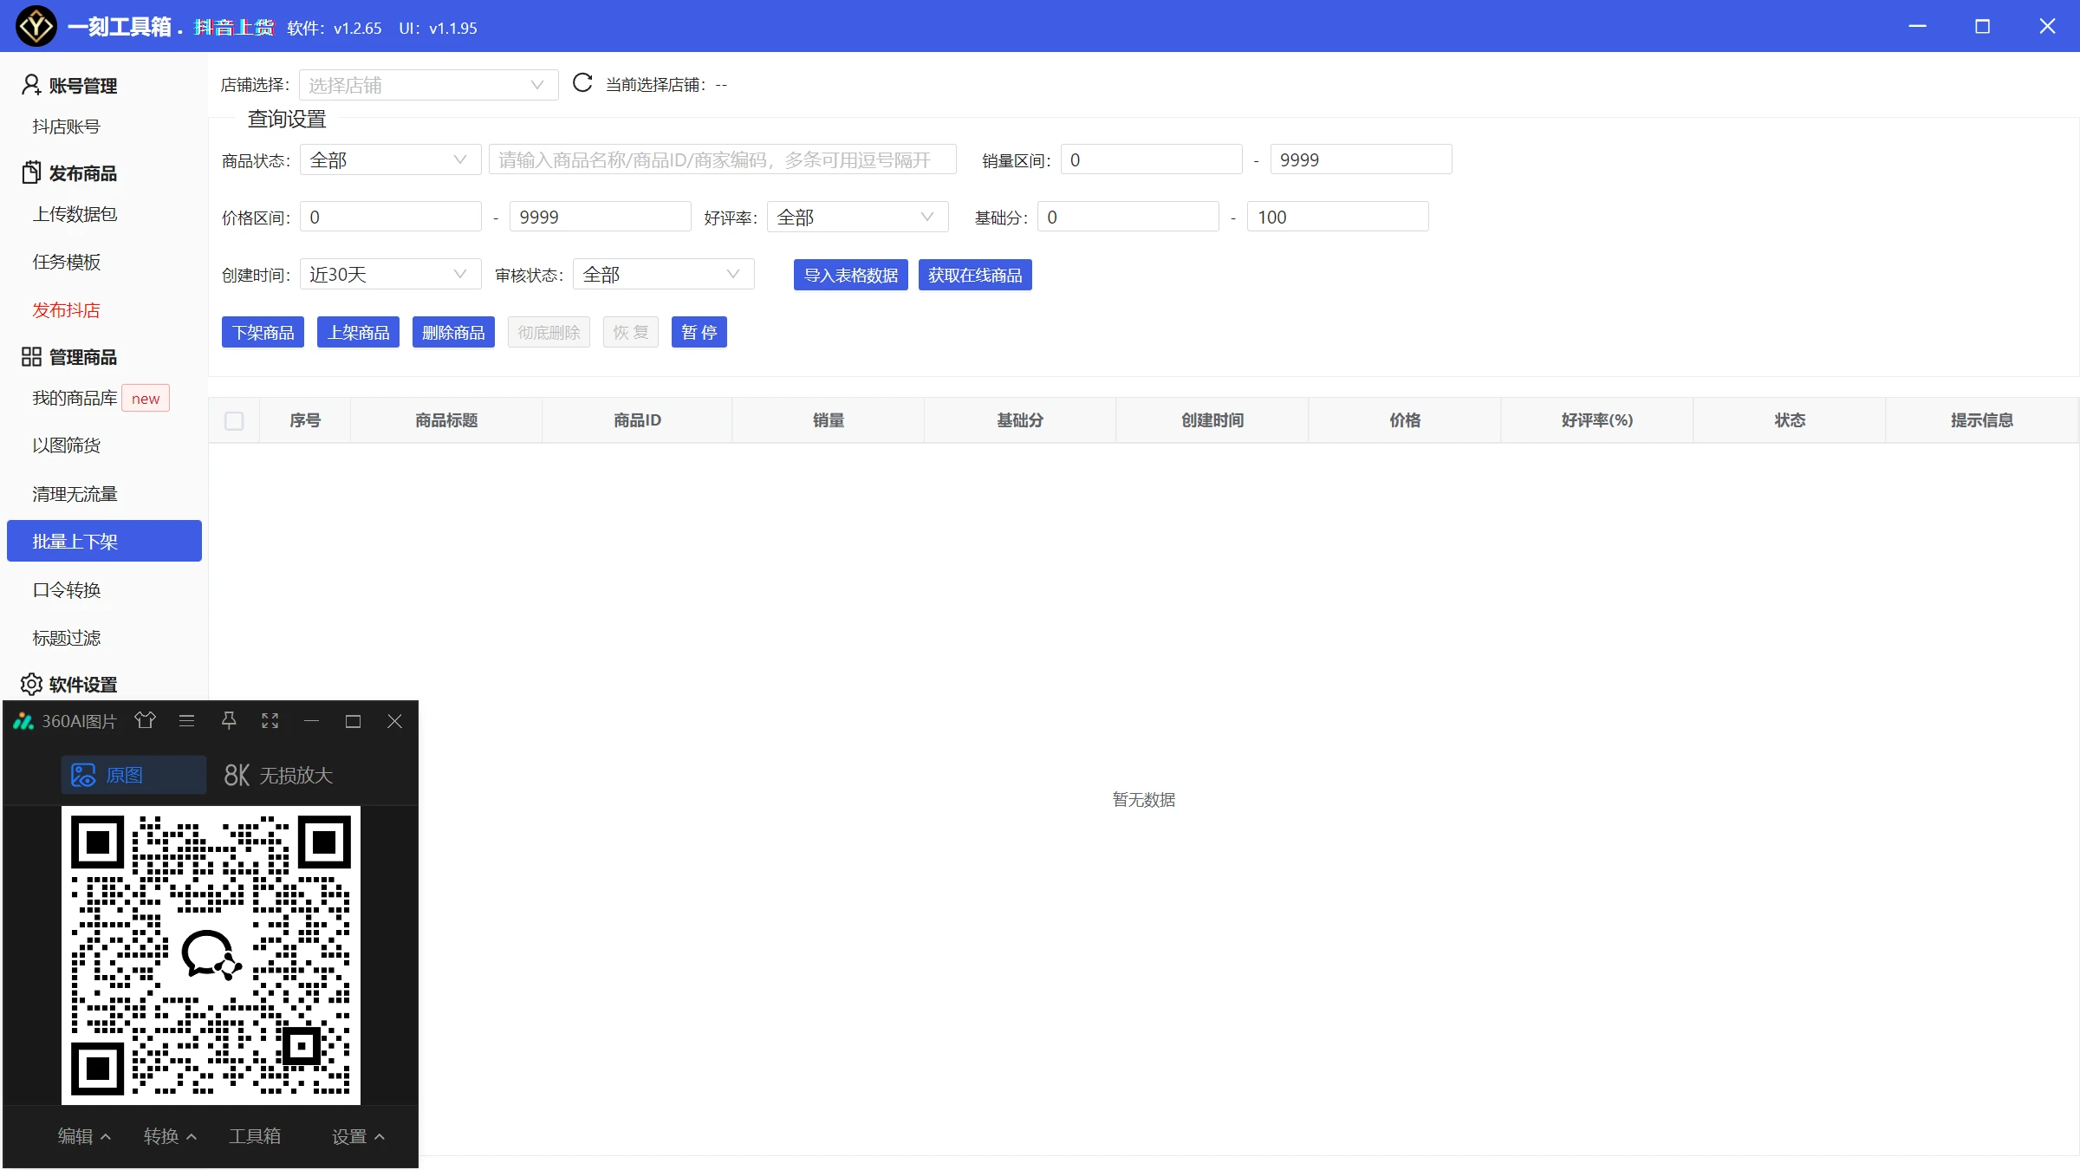The height and width of the screenshot is (1170, 2080).
Task: Click the 基础分 minimum field
Action: [1128, 217]
